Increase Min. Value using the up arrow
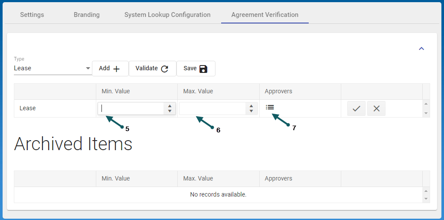The image size is (444, 220). coord(170,106)
